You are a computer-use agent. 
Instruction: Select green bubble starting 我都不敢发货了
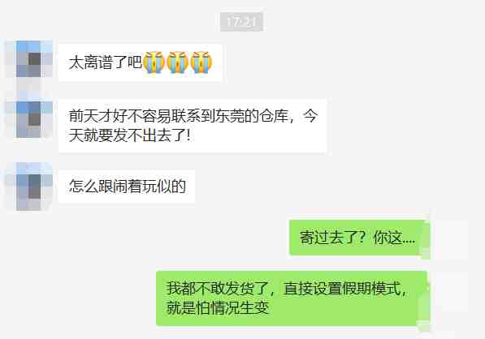click(292, 299)
